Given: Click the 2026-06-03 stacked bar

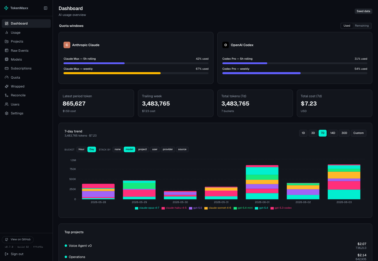Looking at the screenshot, I should [344, 182].
